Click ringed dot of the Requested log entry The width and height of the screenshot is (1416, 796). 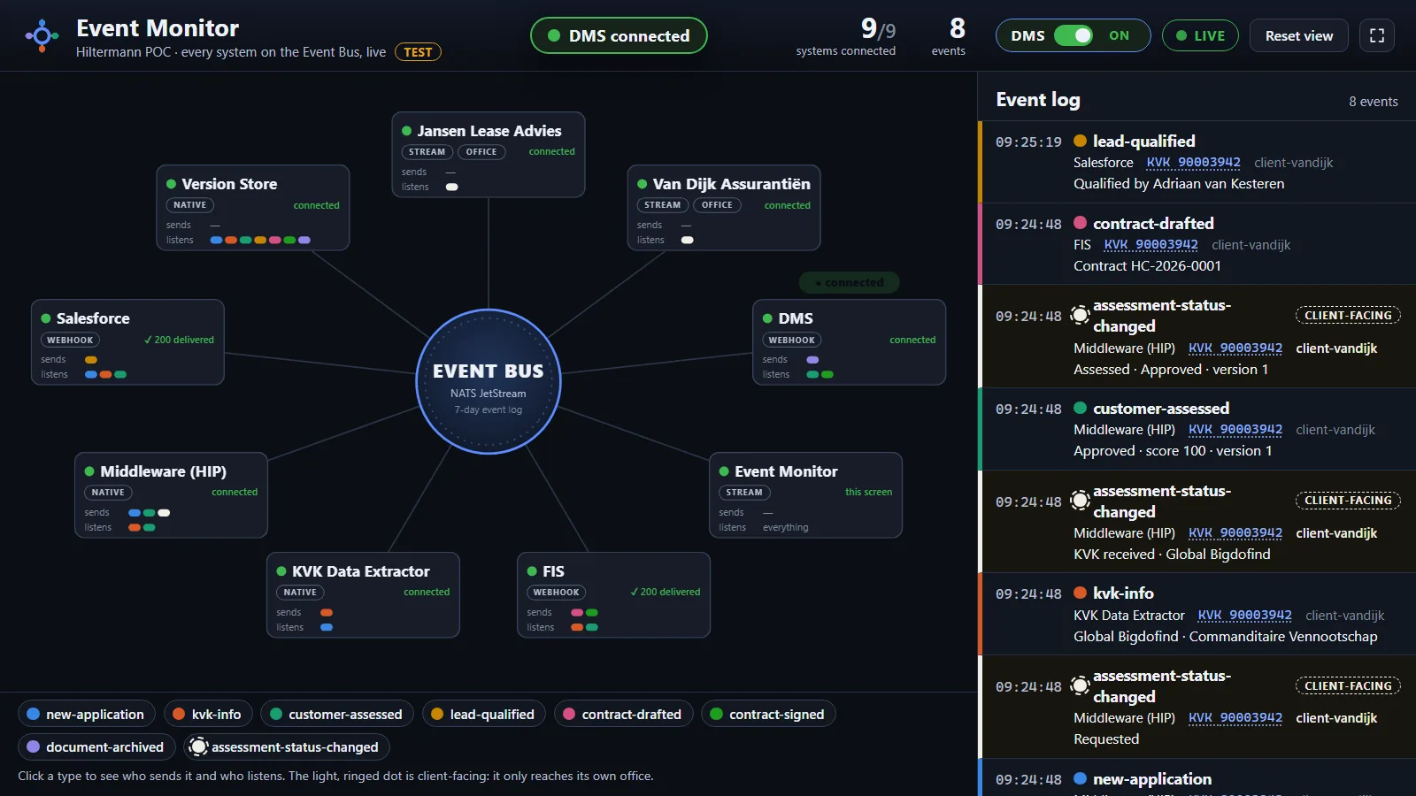click(x=1080, y=685)
